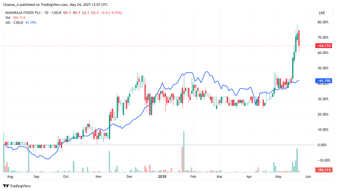Screen dimensions: 337x191
Task: Click the blue +41.79% ASI label
Action: 324,81
